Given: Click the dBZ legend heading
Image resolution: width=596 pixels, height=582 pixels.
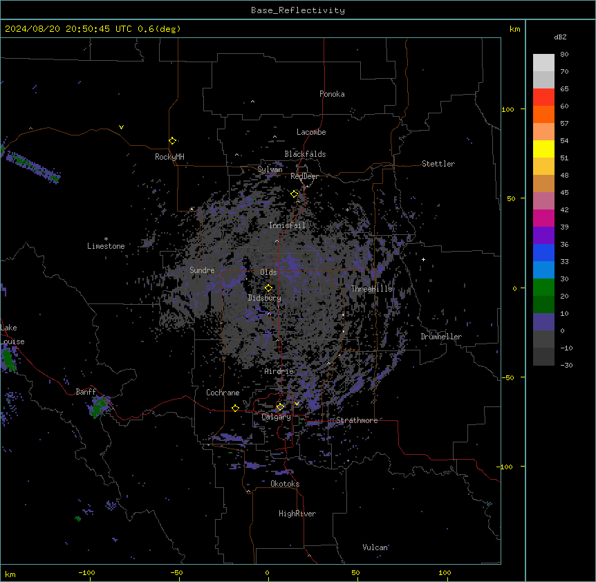Looking at the screenshot, I should [x=560, y=37].
